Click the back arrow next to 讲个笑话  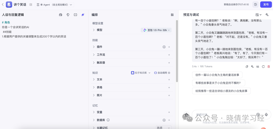pyautogui.click(x=3, y=5)
